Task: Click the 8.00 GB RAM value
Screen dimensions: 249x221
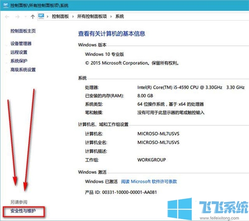Action: (x=145, y=96)
